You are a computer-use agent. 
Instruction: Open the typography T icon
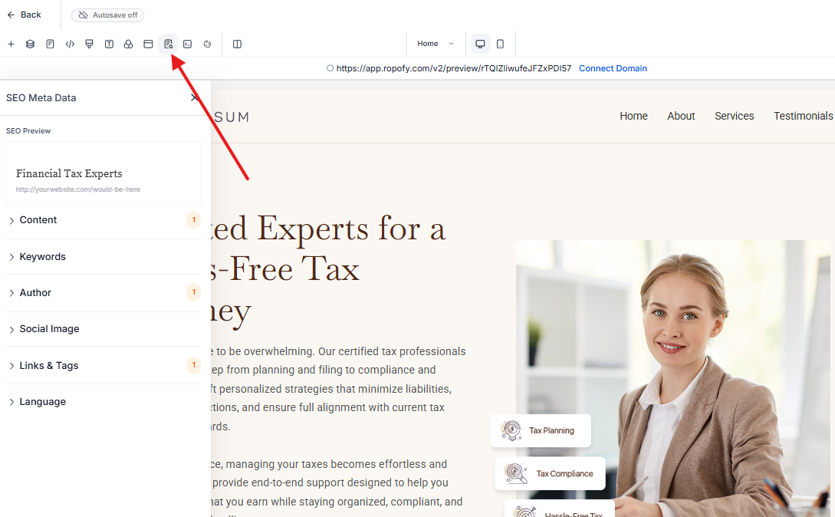pos(109,44)
